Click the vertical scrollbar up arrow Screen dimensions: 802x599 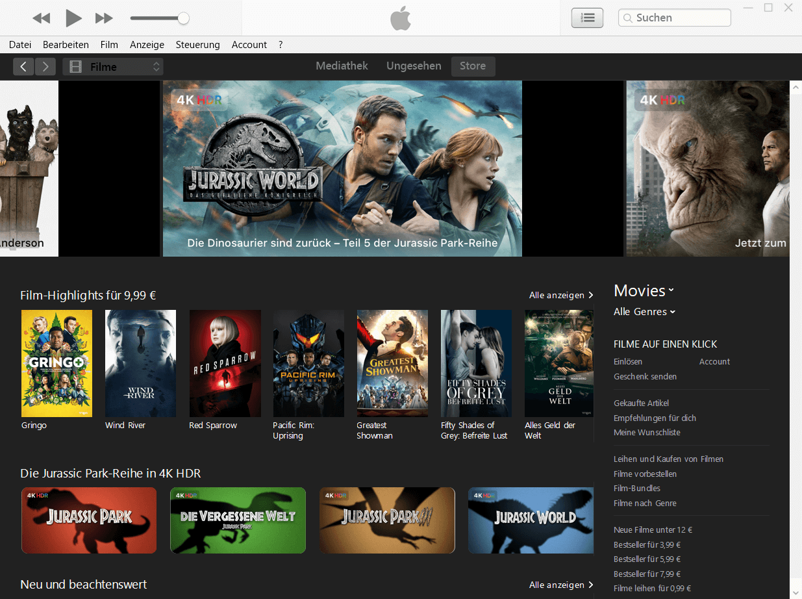(x=796, y=86)
